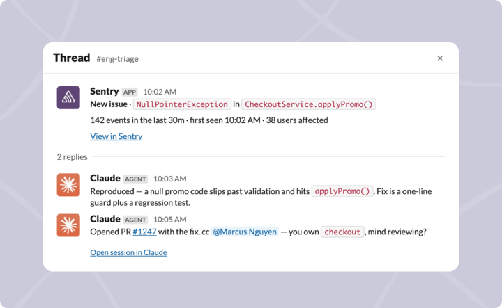Click the 10:02 AM message timestamp
The width and height of the screenshot is (502, 308).
click(x=160, y=92)
